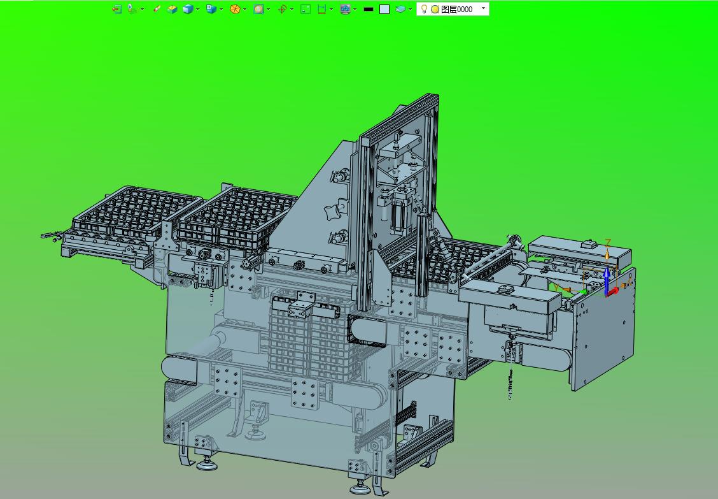Open the auxiliary view cube dropdown arrow
The height and width of the screenshot is (499, 718).
click(x=221, y=9)
